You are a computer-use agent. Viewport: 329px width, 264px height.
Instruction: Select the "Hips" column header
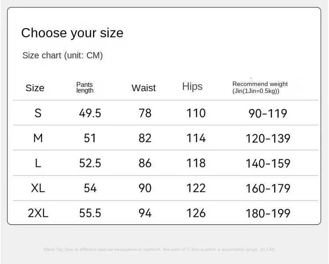(192, 86)
